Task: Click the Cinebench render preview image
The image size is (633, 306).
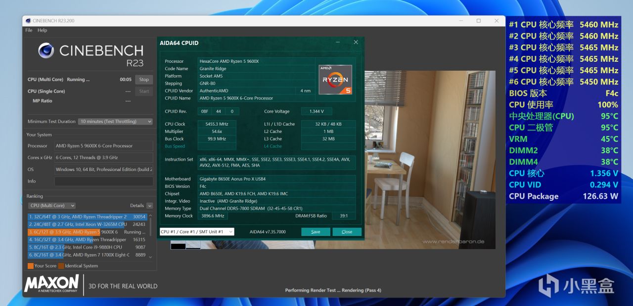Action: click(429, 159)
